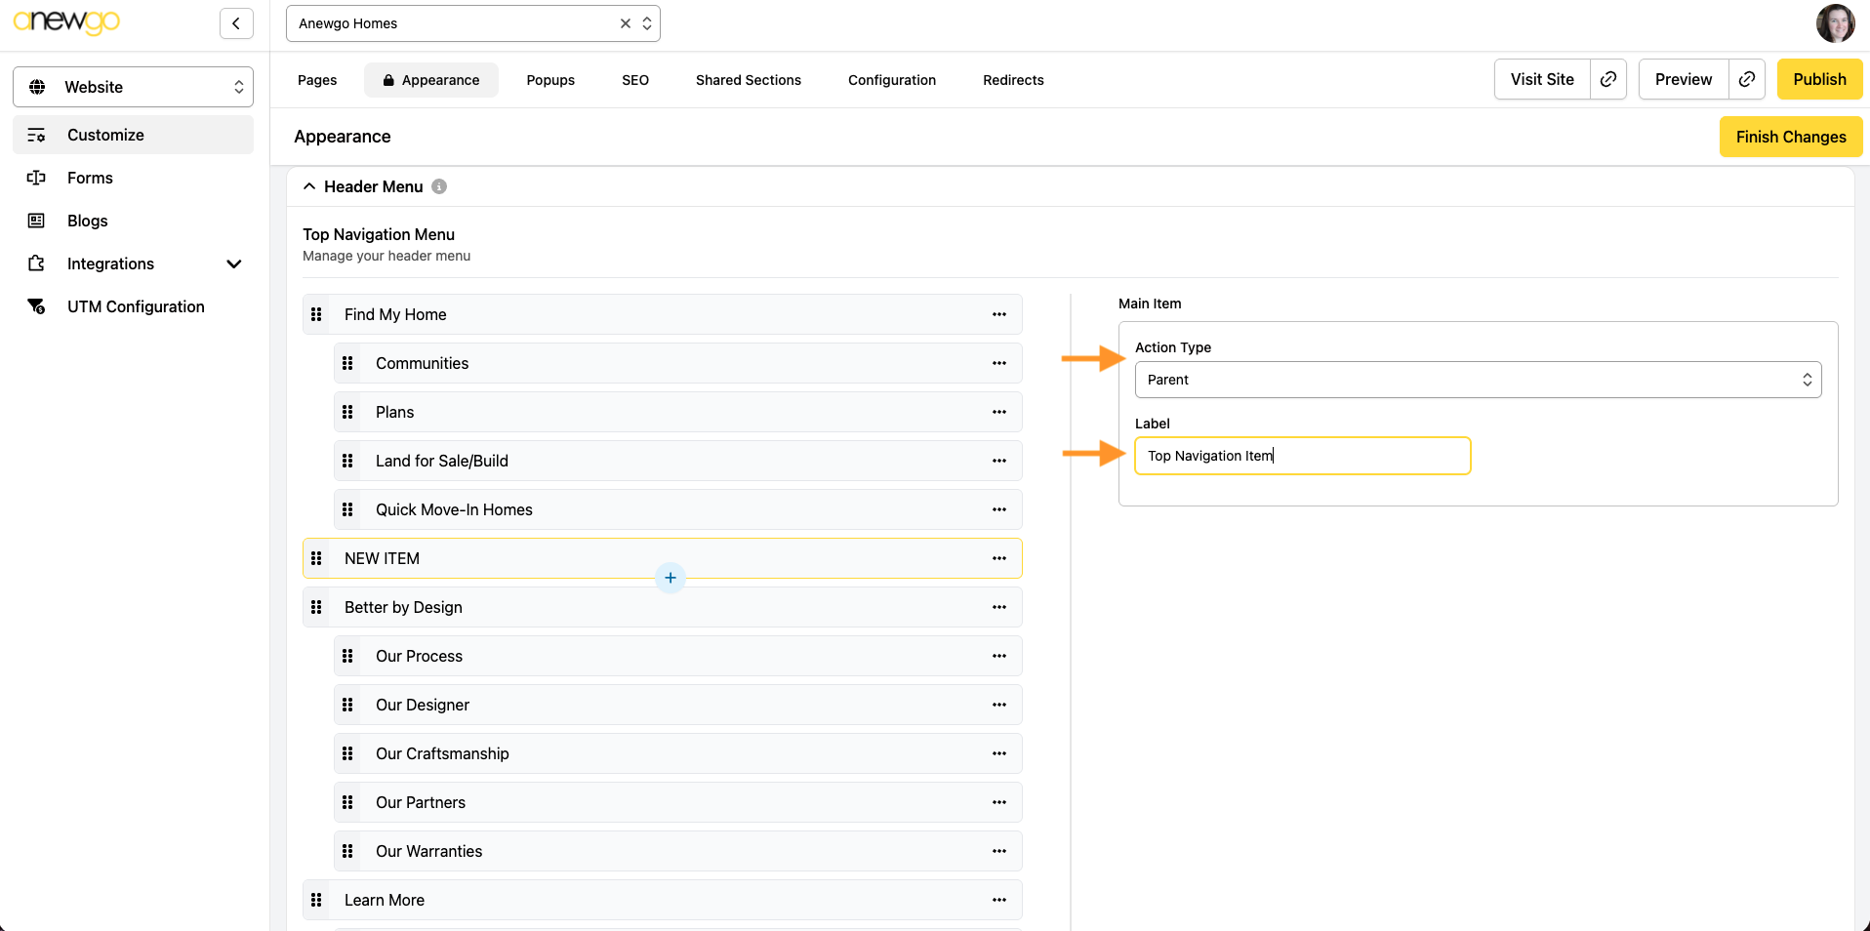The width and height of the screenshot is (1870, 931).
Task: Open the options menu for Our Partners
Action: point(998,802)
